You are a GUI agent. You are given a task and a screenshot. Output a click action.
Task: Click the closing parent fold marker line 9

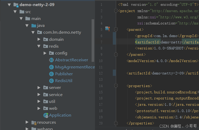116,54
